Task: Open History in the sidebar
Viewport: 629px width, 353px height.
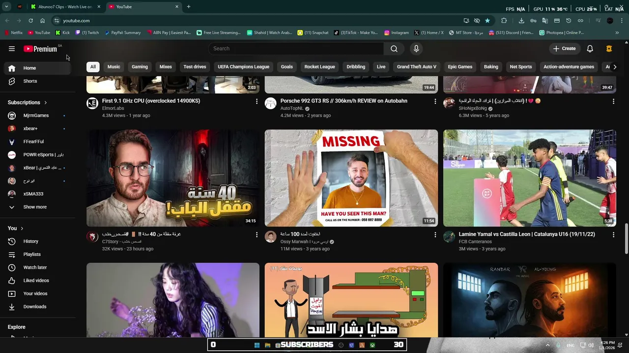Action: pos(37,241)
